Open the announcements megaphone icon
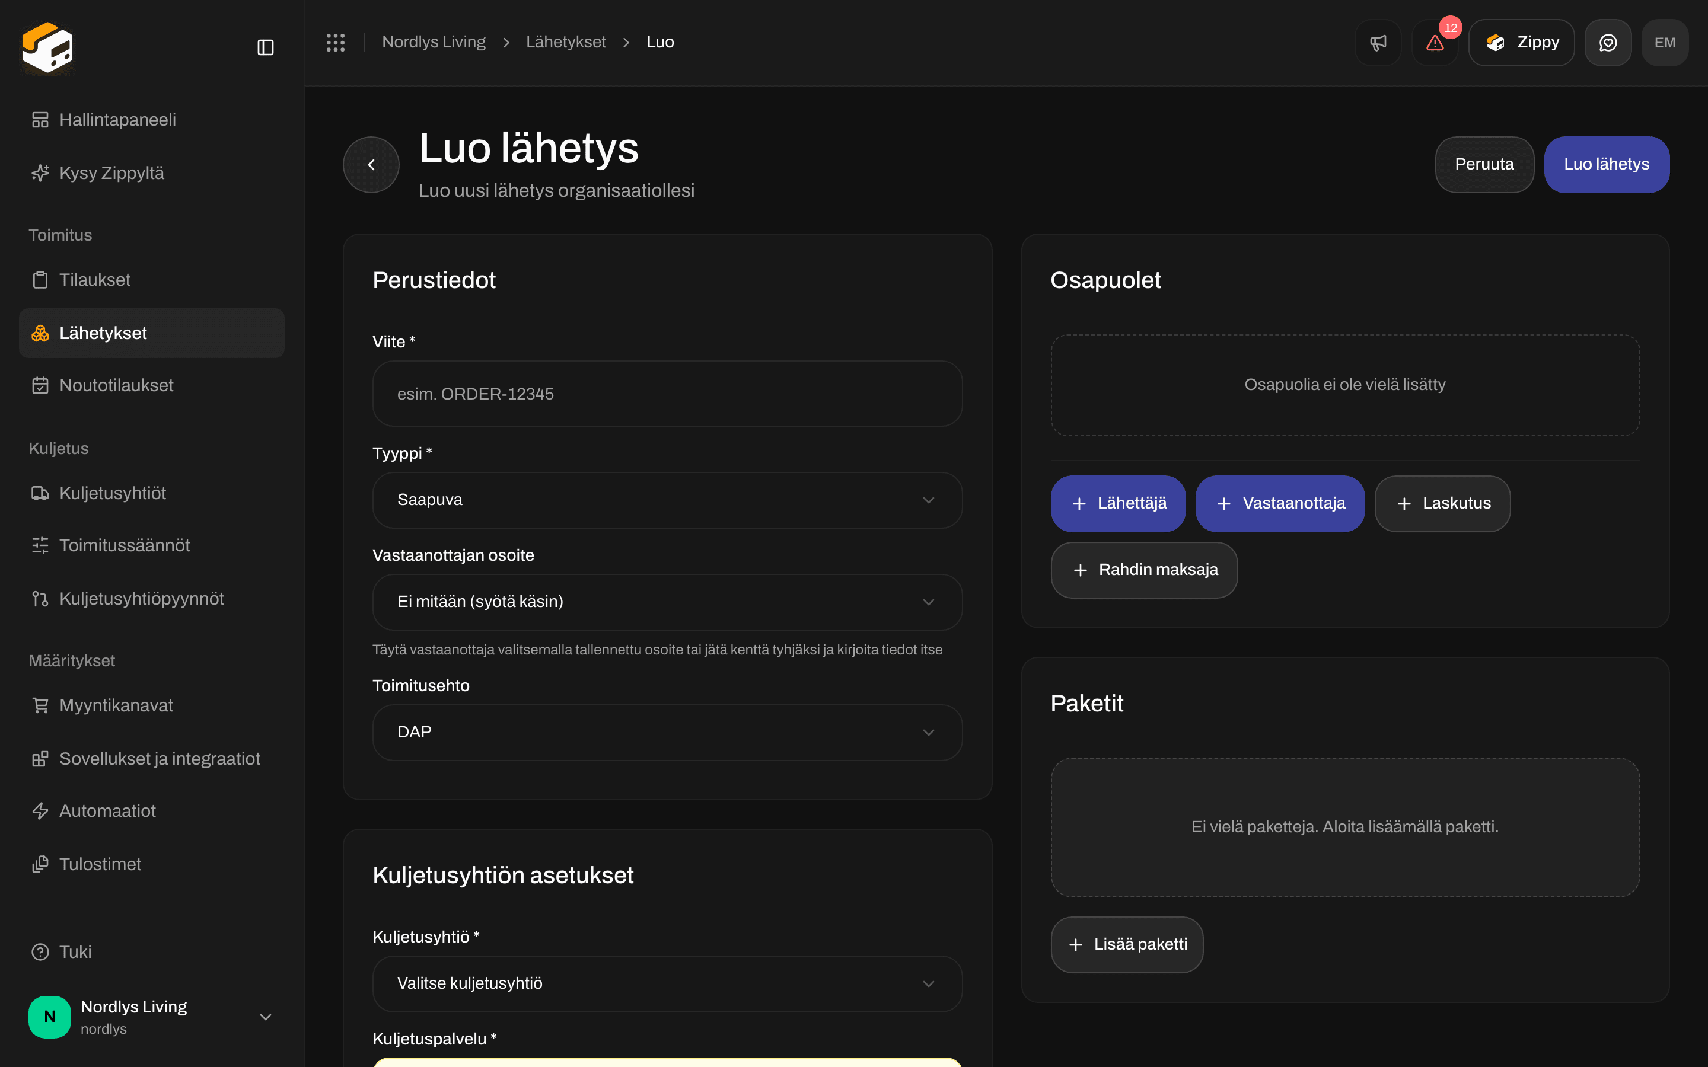The height and width of the screenshot is (1067, 1708). coord(1378,42)
